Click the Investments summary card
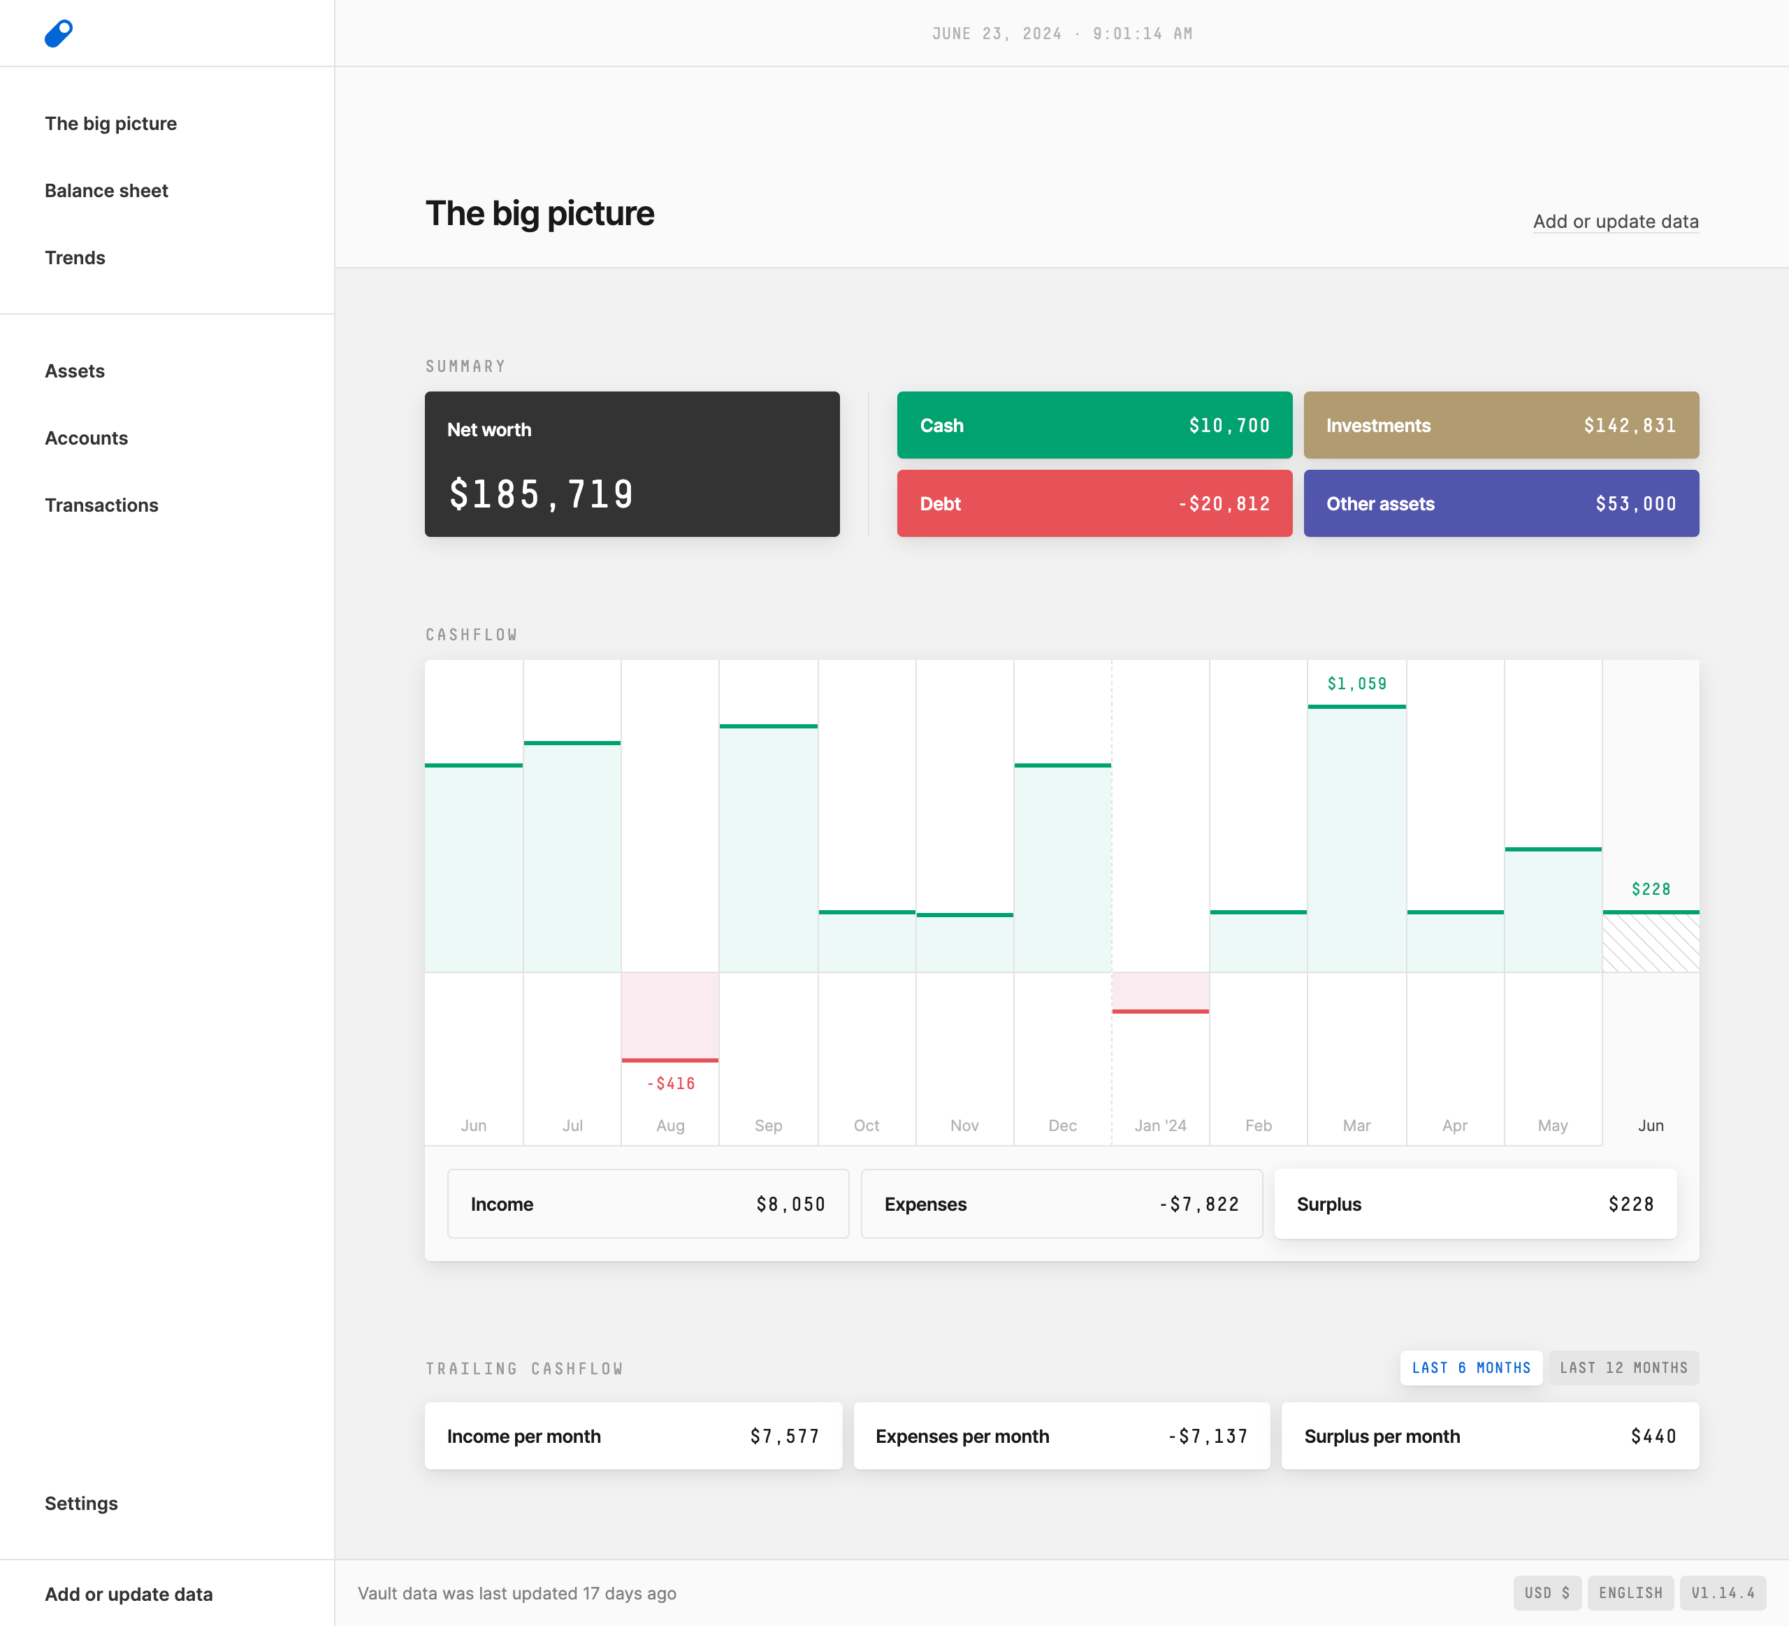 [x=1500, y=424]
